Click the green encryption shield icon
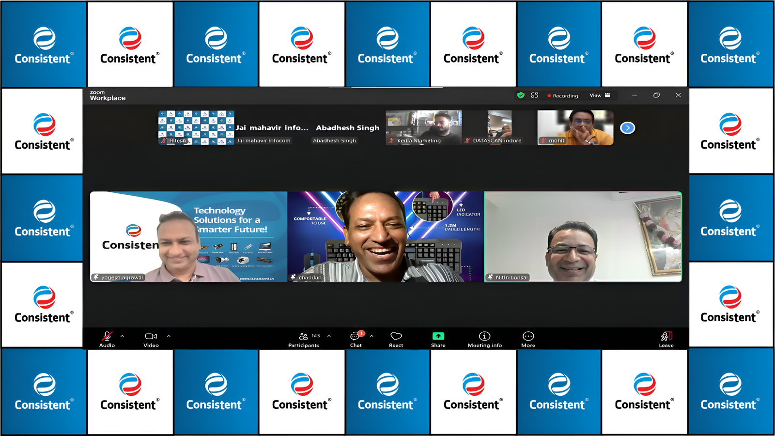This screenshot has width=775, height=436. 521,95
